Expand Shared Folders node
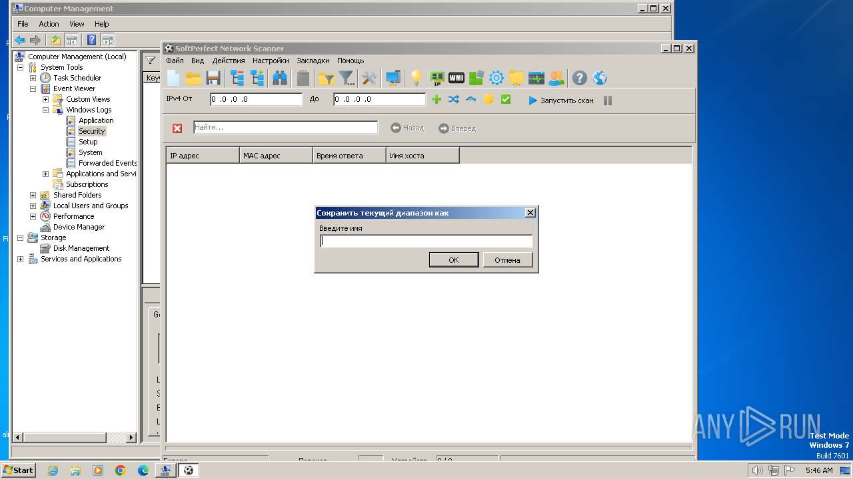 [33, 195]
